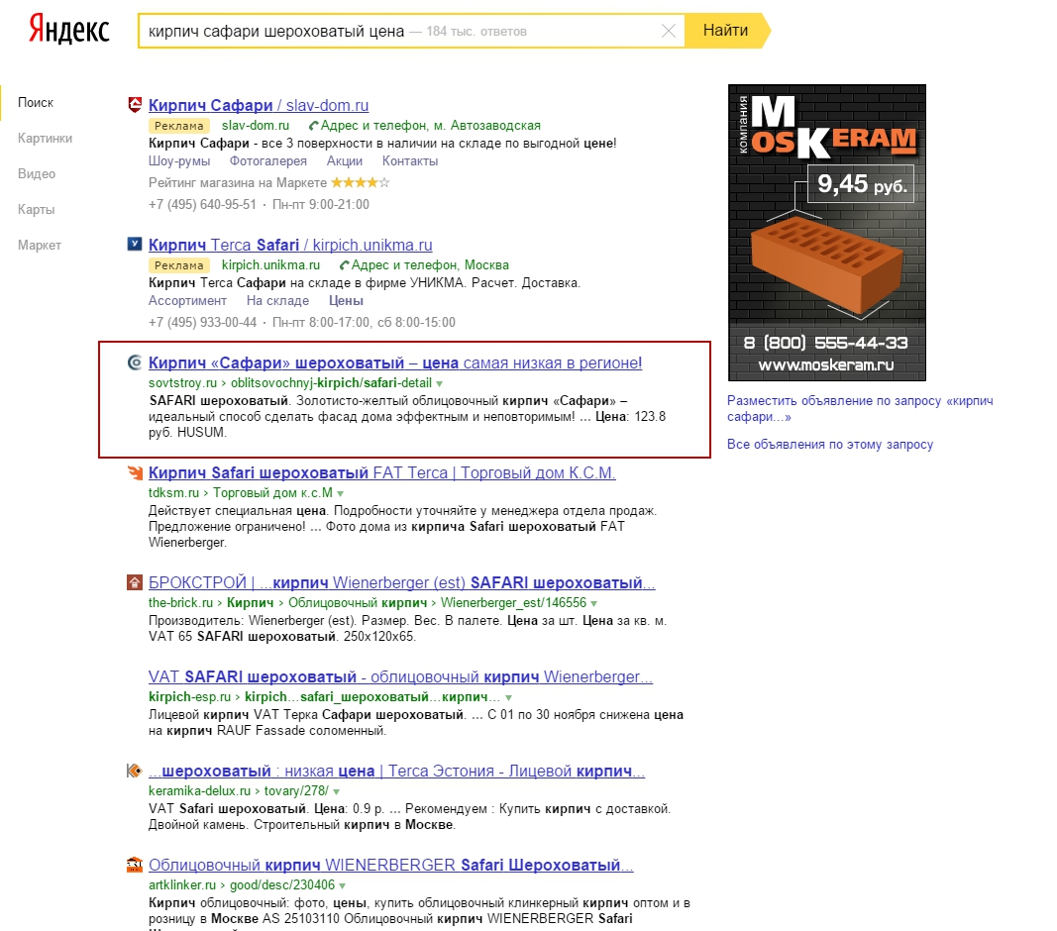Open Фотогалерея sitelink

coord(268,161)
